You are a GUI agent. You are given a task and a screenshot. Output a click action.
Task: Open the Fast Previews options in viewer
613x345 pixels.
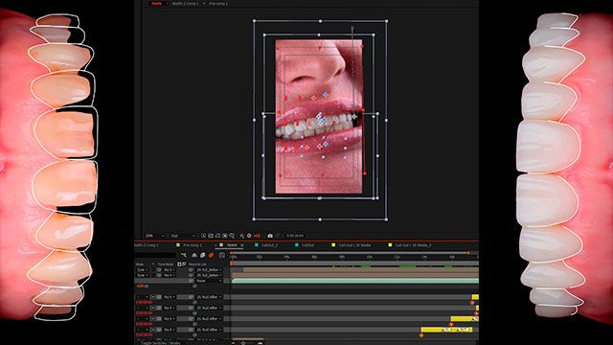[x=204, y=236]
